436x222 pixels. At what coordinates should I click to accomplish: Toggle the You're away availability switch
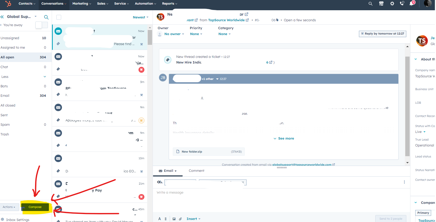coord(41,25)
